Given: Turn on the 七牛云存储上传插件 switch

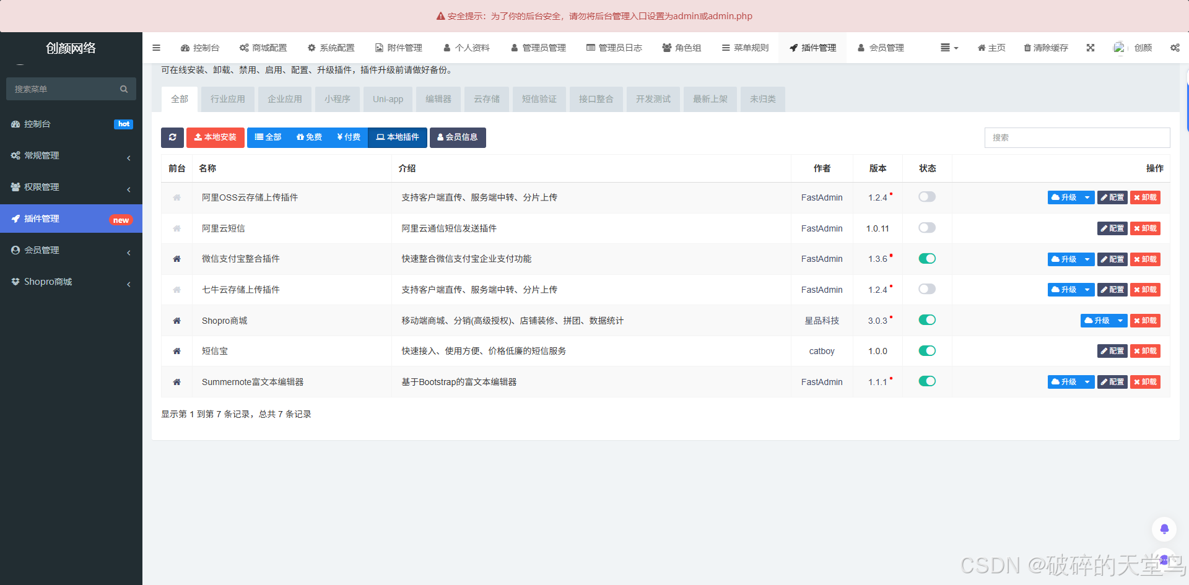Looking at the screenshot, I should point(927,289).
